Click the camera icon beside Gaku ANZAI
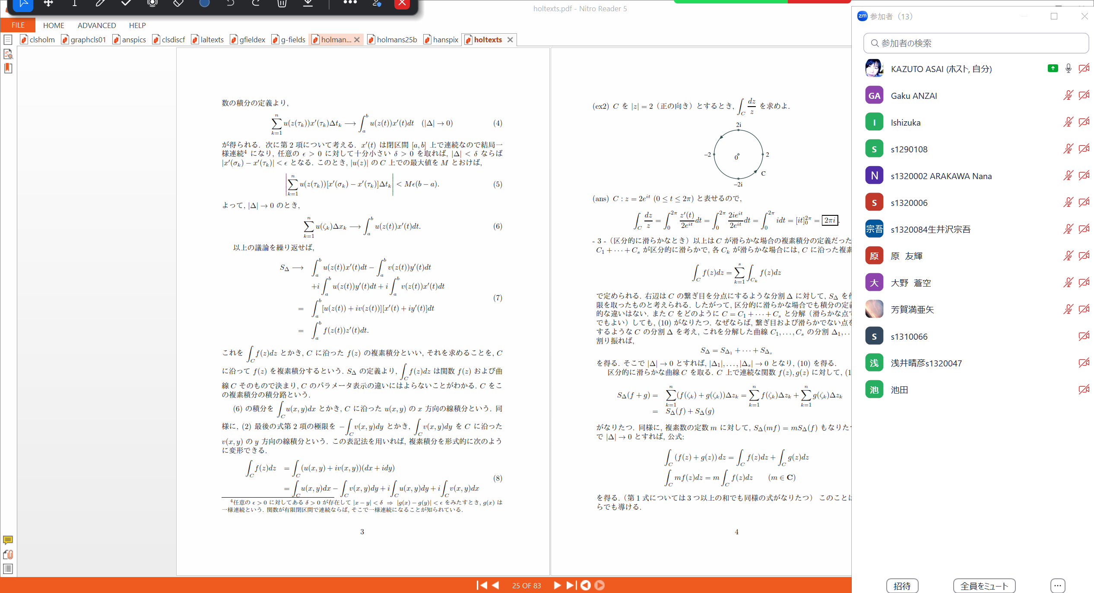 click(x=1084, y=95)
